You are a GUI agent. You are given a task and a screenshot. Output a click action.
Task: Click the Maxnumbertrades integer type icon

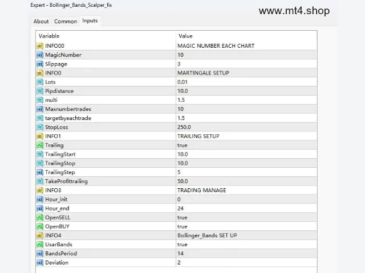click(40, 109)
